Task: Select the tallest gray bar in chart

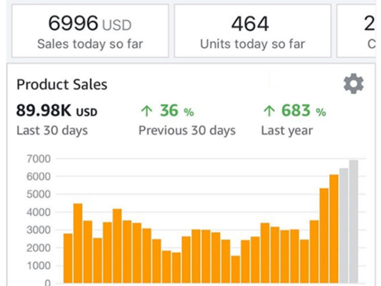Action: pyautogui.click(x=354, y=222)
